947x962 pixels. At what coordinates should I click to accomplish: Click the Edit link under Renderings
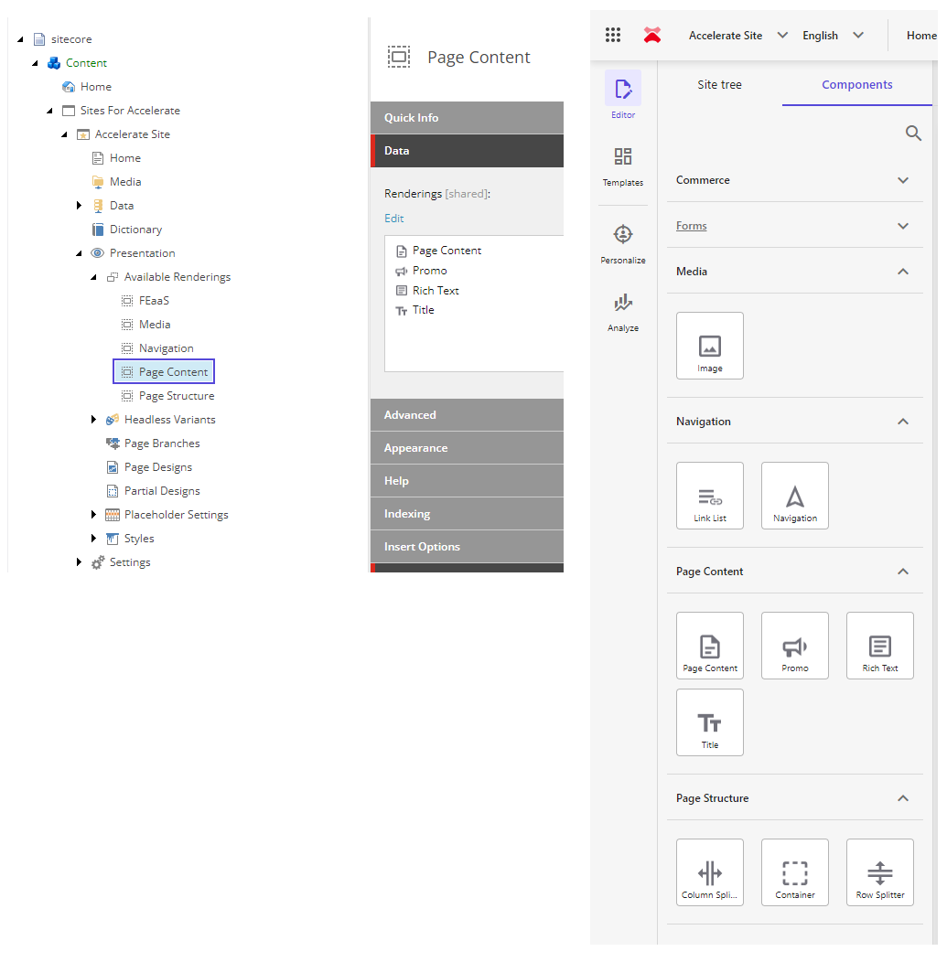tap(393, 219)
